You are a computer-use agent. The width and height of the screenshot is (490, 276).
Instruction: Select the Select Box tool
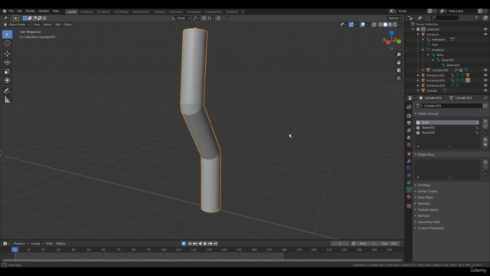(x=7, y=34)
